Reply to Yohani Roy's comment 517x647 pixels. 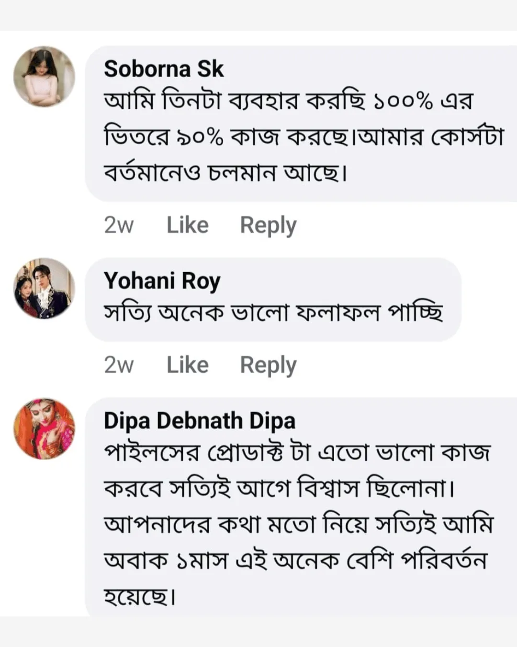268,365
